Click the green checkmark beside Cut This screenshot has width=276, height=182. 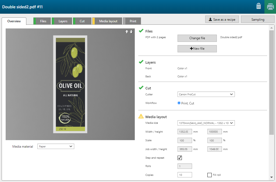click(141, 88)
